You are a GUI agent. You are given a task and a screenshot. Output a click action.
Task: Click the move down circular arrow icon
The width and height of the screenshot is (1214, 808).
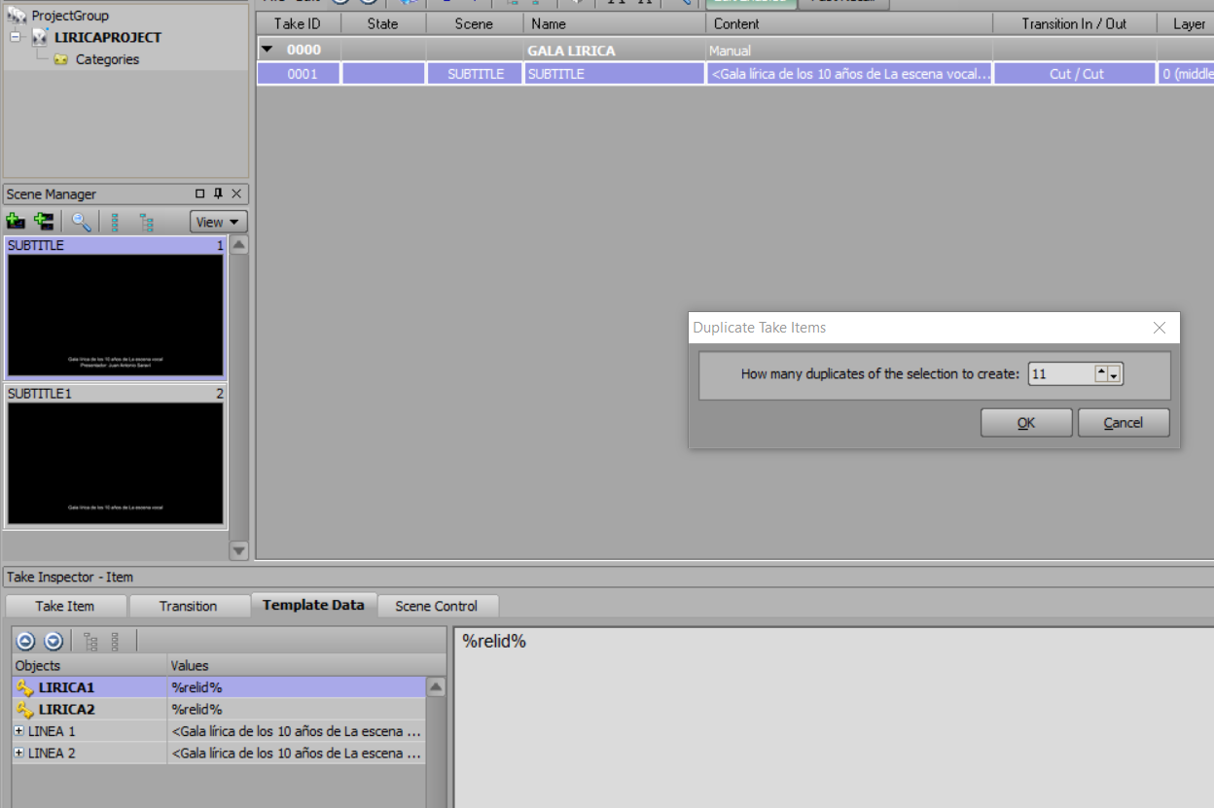54,641
